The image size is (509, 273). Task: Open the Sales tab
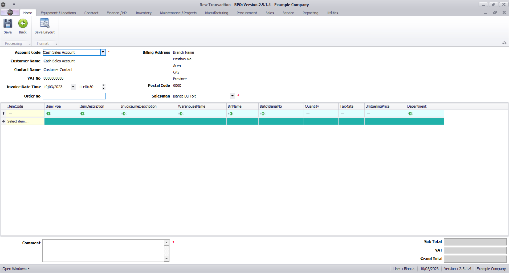(x=270, y=13)
